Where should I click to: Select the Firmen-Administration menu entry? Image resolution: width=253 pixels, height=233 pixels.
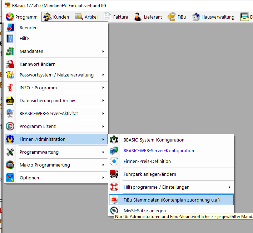click(56, 139)
